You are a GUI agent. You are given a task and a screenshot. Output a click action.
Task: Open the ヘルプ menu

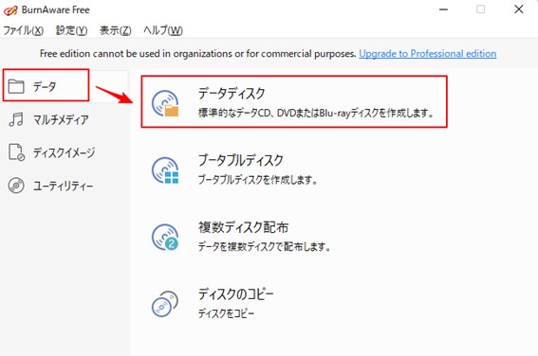tap(163, 30)
